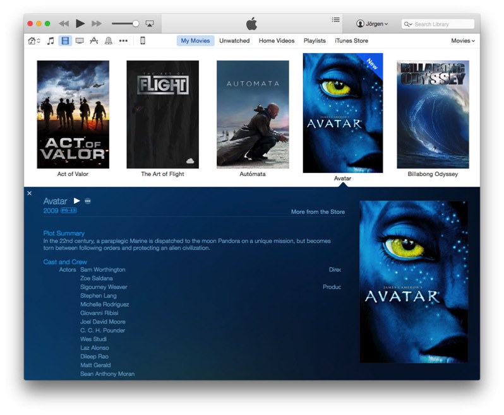Click actor Matt Gerald

pyautogui.click(x=95, y=365)
